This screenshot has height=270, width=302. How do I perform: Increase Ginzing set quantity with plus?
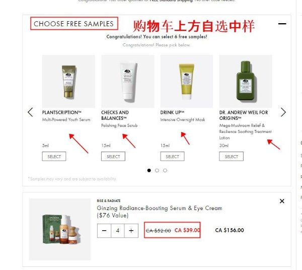[x=131, y=231]
